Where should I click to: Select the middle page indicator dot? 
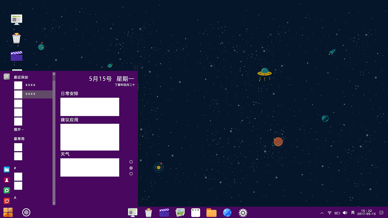pos(131,167)
